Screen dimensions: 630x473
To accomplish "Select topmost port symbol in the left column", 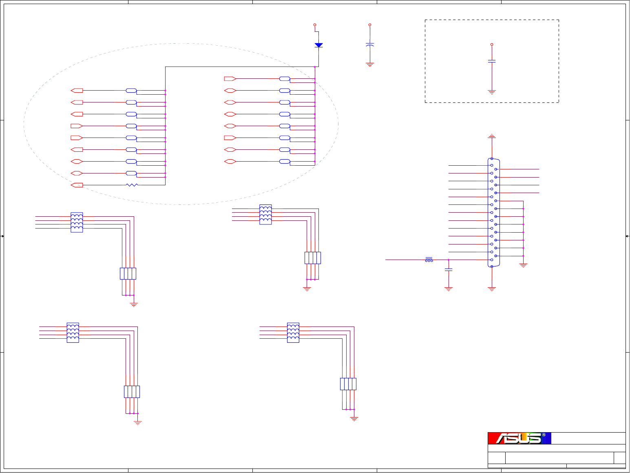I will (77, 91).
